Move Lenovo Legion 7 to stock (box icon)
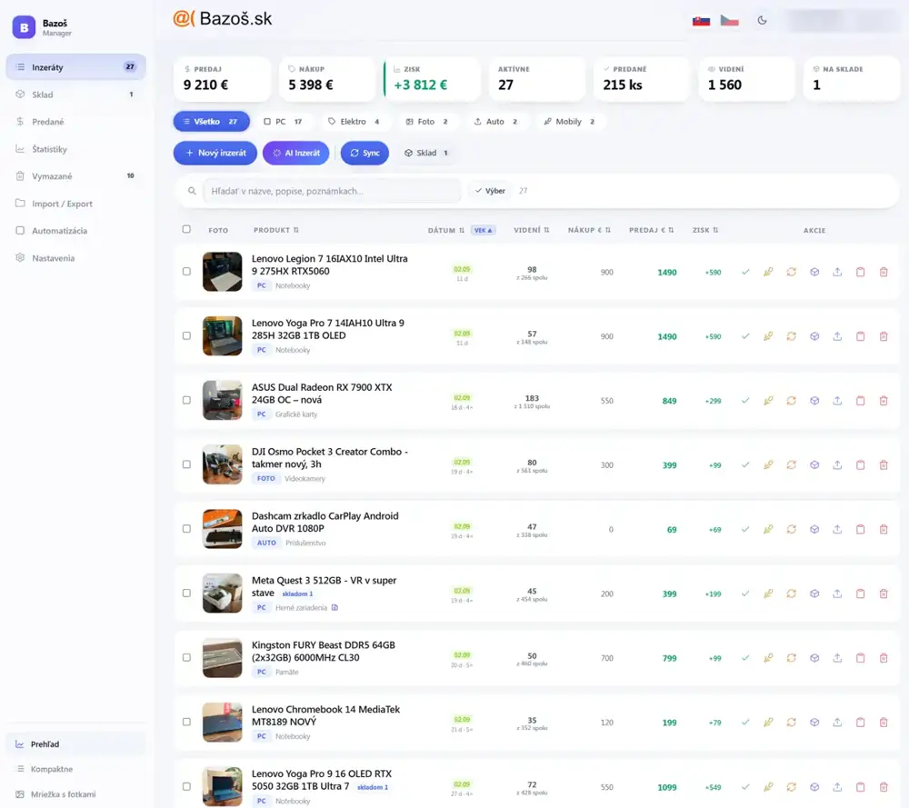Viewport: 909px width, 808px height. pos(814,272)
